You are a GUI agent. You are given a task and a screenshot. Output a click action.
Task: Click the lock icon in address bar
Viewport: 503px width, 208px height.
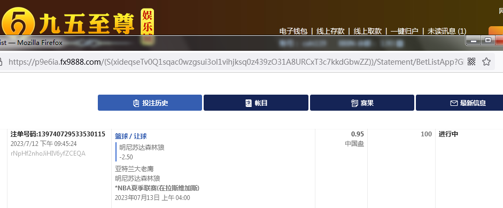tap(1, 61)
